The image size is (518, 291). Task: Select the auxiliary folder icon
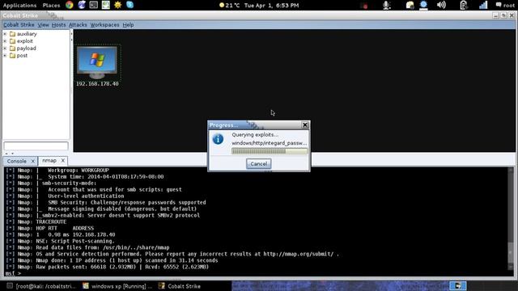(x=13, y=34)
